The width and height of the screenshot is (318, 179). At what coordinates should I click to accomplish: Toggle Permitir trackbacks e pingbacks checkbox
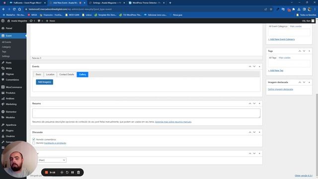coord(34,143)
